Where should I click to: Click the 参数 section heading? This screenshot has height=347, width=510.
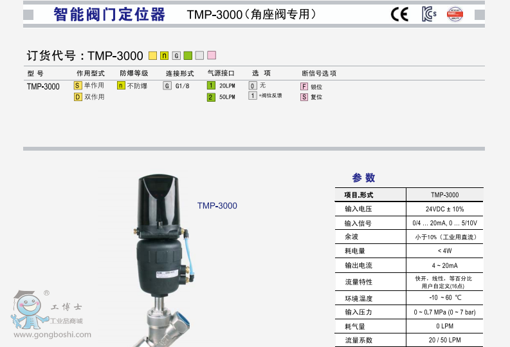click(x=363, y=178)
